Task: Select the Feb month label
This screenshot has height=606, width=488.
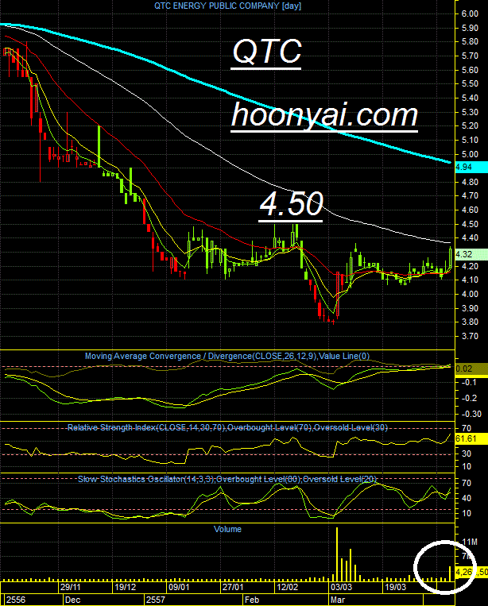Action: pyautogui.click(x=252, y=600)
